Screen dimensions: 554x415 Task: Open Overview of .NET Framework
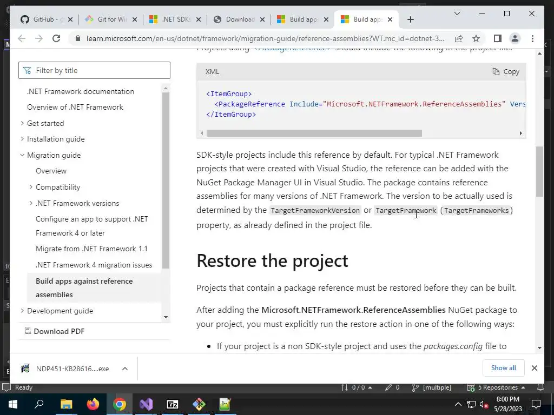(x=75, y=108)
